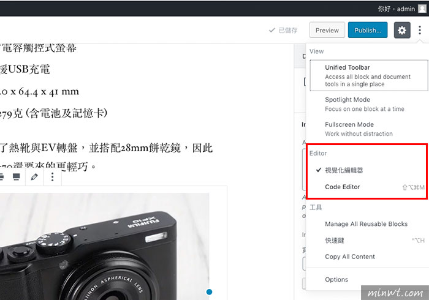Open Manage All Reusable Blocks
This screenshot has width=429, height=300.
point(367,224)
